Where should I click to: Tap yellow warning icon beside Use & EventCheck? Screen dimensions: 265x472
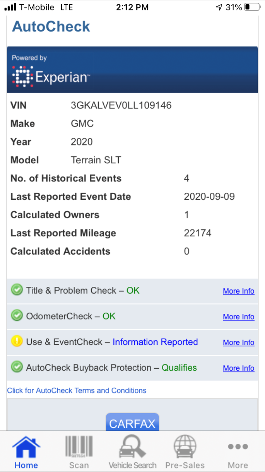click(17, 342)
